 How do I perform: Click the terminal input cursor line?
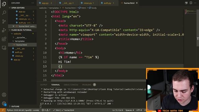tap(41, 106)
